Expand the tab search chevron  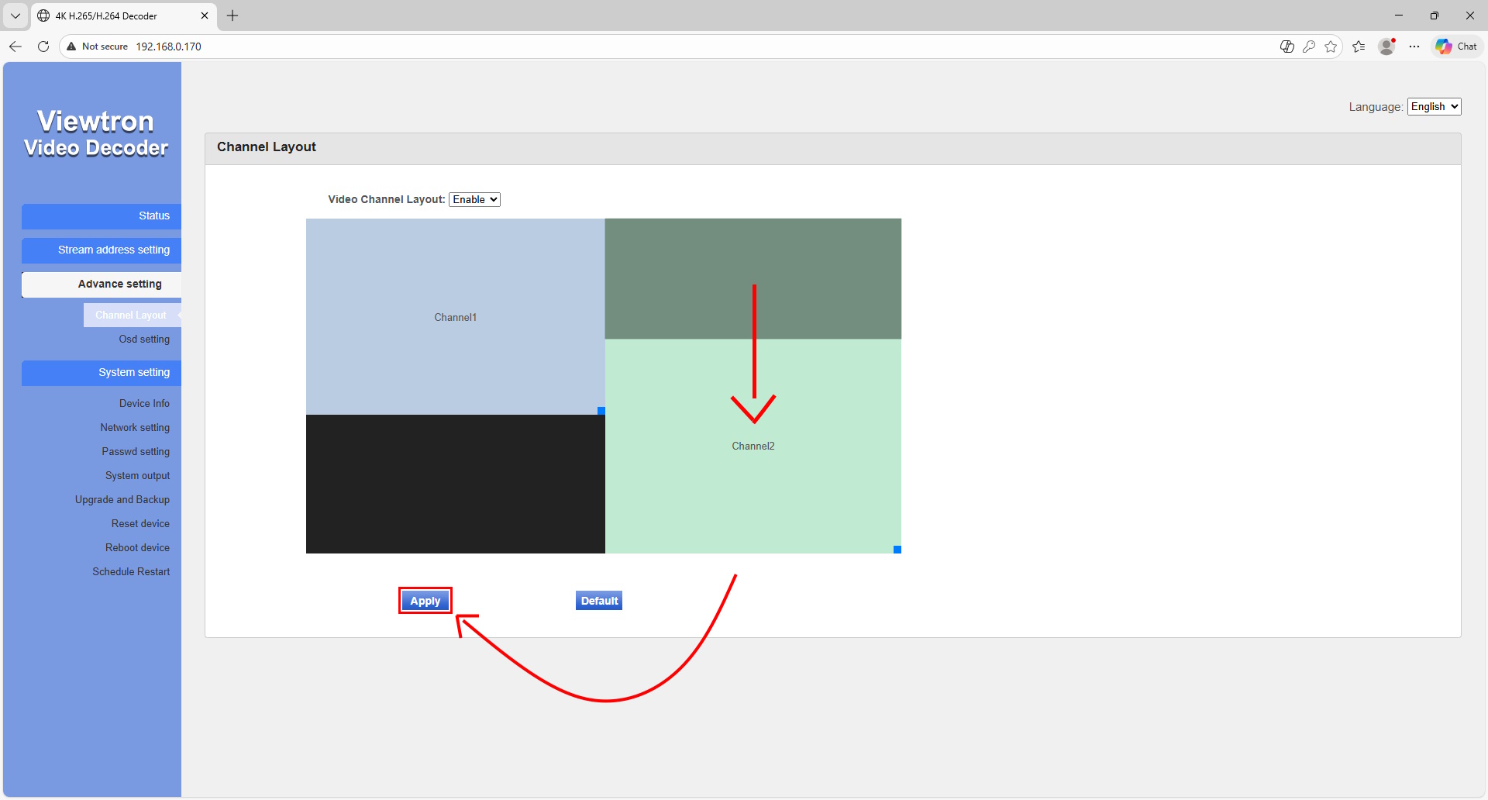point(15,16)
